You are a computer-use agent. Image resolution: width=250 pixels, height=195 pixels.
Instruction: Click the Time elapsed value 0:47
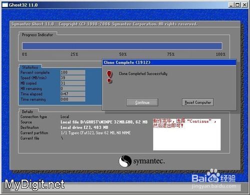[x=73, y=94]
